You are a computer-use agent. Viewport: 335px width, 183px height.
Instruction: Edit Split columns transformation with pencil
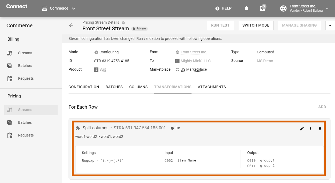click(302, 129)
